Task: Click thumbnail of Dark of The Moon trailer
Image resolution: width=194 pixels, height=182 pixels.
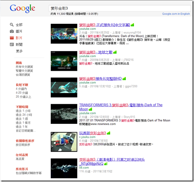Action: coord(64,114)
